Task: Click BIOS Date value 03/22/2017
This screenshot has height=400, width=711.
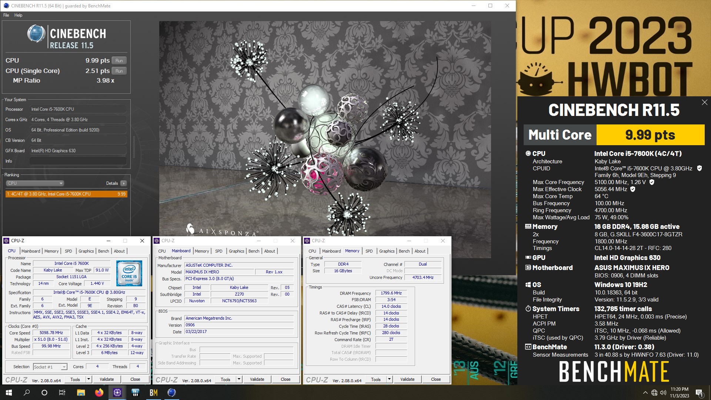Action: [239, 331]
